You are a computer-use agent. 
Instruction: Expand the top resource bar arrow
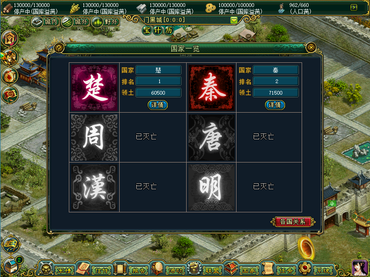[354, 7]
